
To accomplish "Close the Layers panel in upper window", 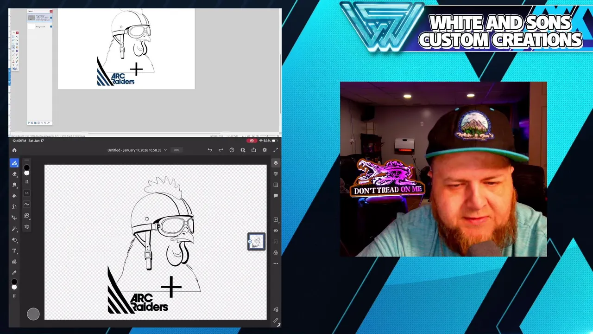I will click(51, 11).
